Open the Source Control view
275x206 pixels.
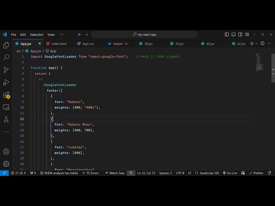[x=6, y=70]
